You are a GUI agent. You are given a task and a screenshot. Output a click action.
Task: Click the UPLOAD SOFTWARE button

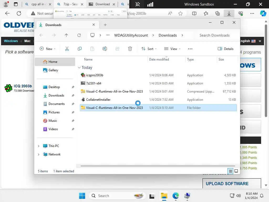[232, 183]
